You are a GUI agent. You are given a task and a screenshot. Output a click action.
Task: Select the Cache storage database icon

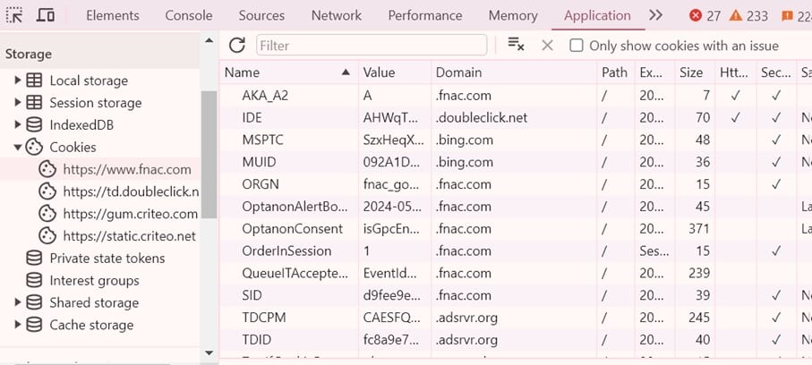[34, 325]
